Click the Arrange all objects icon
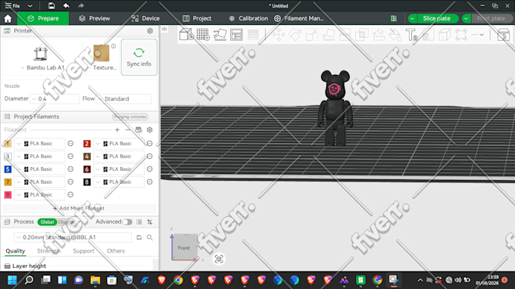This screenshot has height=289, width=515. 236,35
